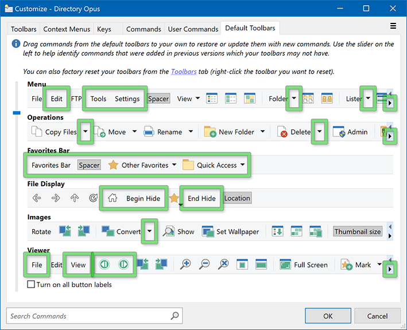407x330 pixels.
Task: Click the Spacer item in Favorites Bar
Action: pos(89,165)
